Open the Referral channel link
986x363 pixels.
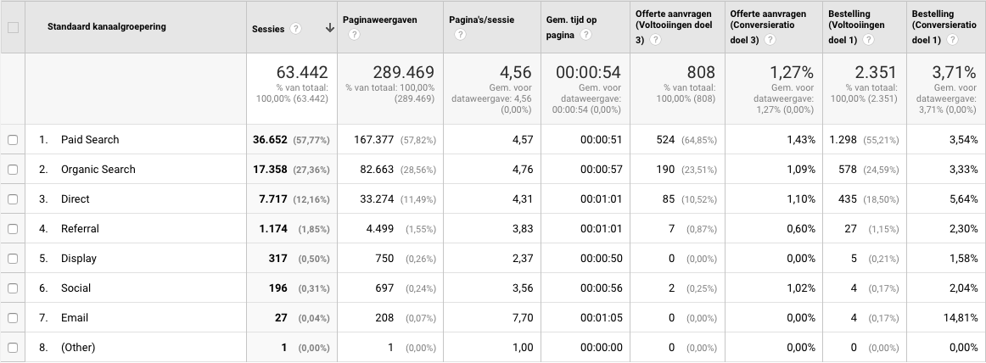coord(80,229)
